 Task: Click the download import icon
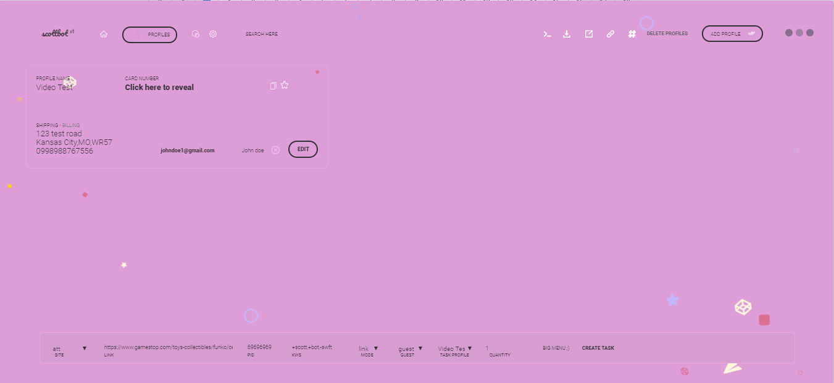coord(567,35)
